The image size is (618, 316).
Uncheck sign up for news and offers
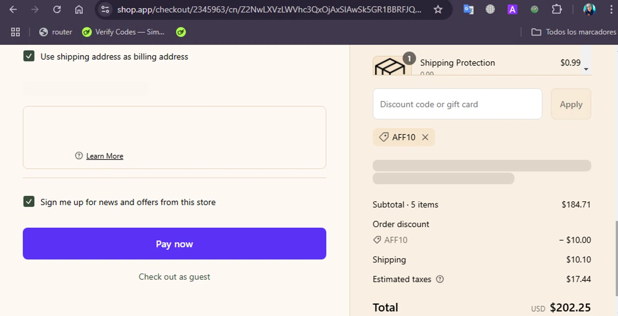29,202
